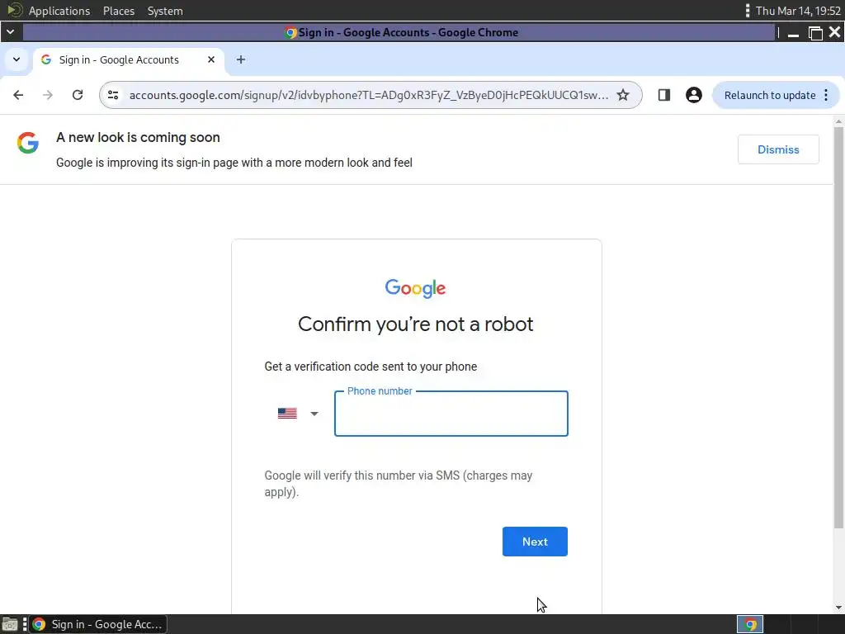845x634 pixels.
Task: Click the Next button
Action: [x=535, y=542]
